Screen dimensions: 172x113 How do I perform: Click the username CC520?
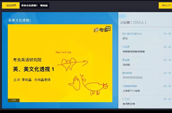coord(126,99)
